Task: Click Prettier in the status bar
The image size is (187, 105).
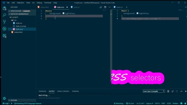Action: click(x=175, y=104)
